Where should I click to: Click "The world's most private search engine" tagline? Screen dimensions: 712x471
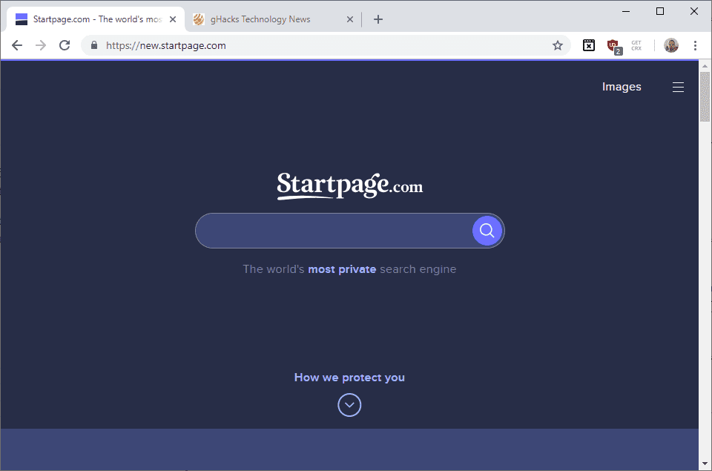pyautogui.click(x=349, y=269)
